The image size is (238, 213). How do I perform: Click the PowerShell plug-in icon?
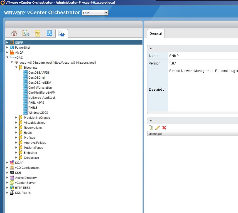point(12,48)
